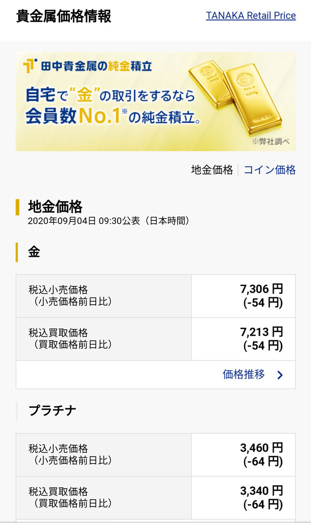The height and width of the screenshot is (523, 311).
Task: Select the gold 税込小売価格 row label
Action: (x=58, y=290)
